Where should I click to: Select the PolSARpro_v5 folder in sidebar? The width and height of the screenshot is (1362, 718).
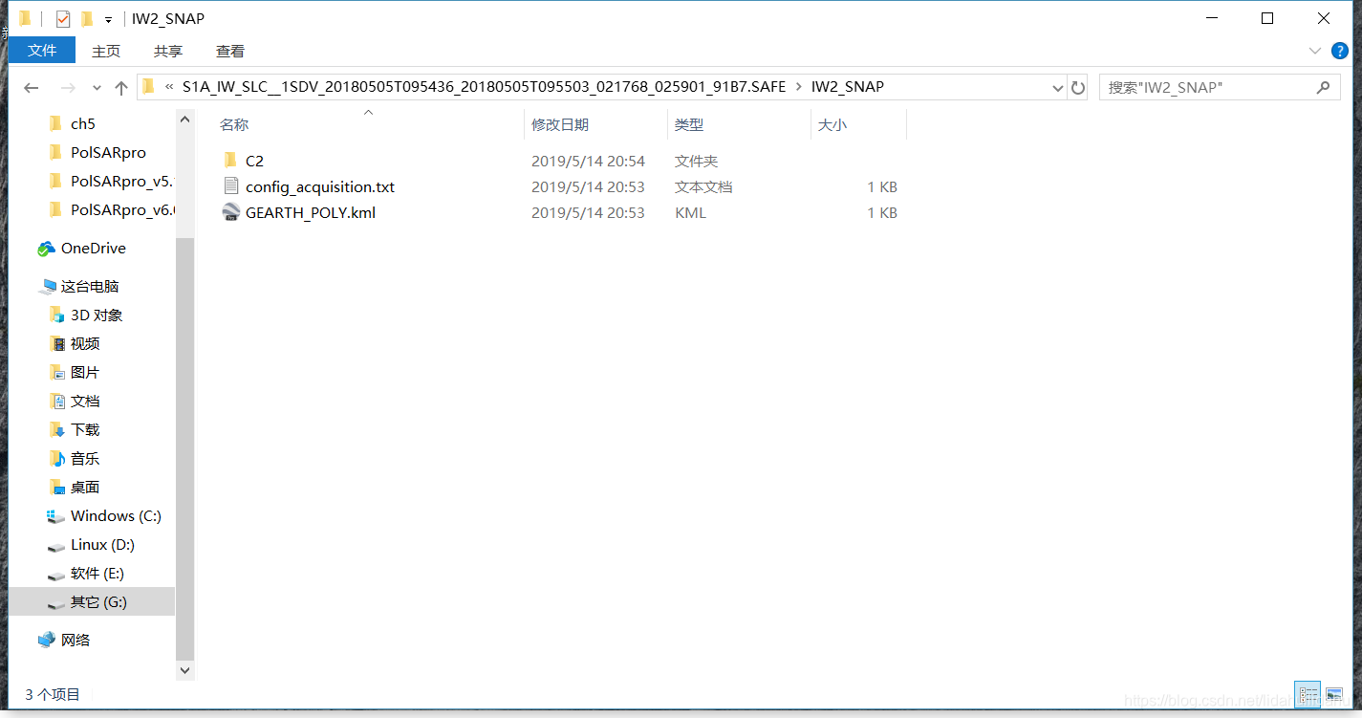click(123, 182)
